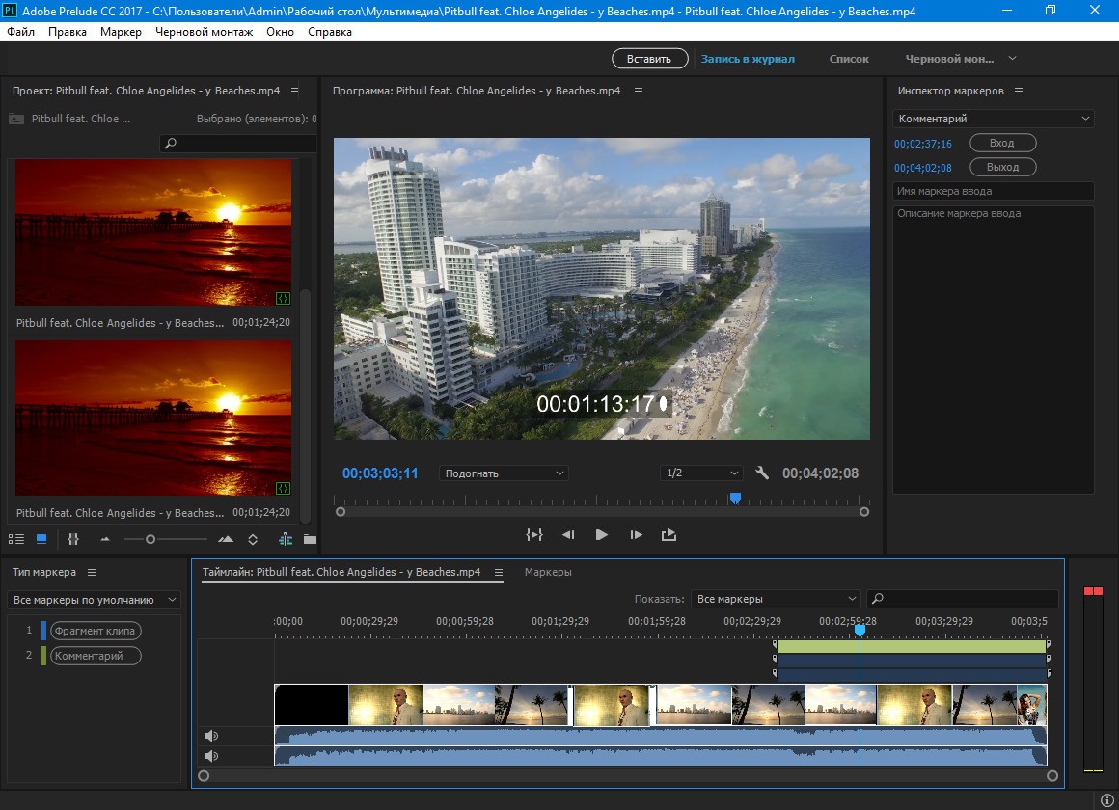Open the Маркер menu

click(x=121, y=32)
